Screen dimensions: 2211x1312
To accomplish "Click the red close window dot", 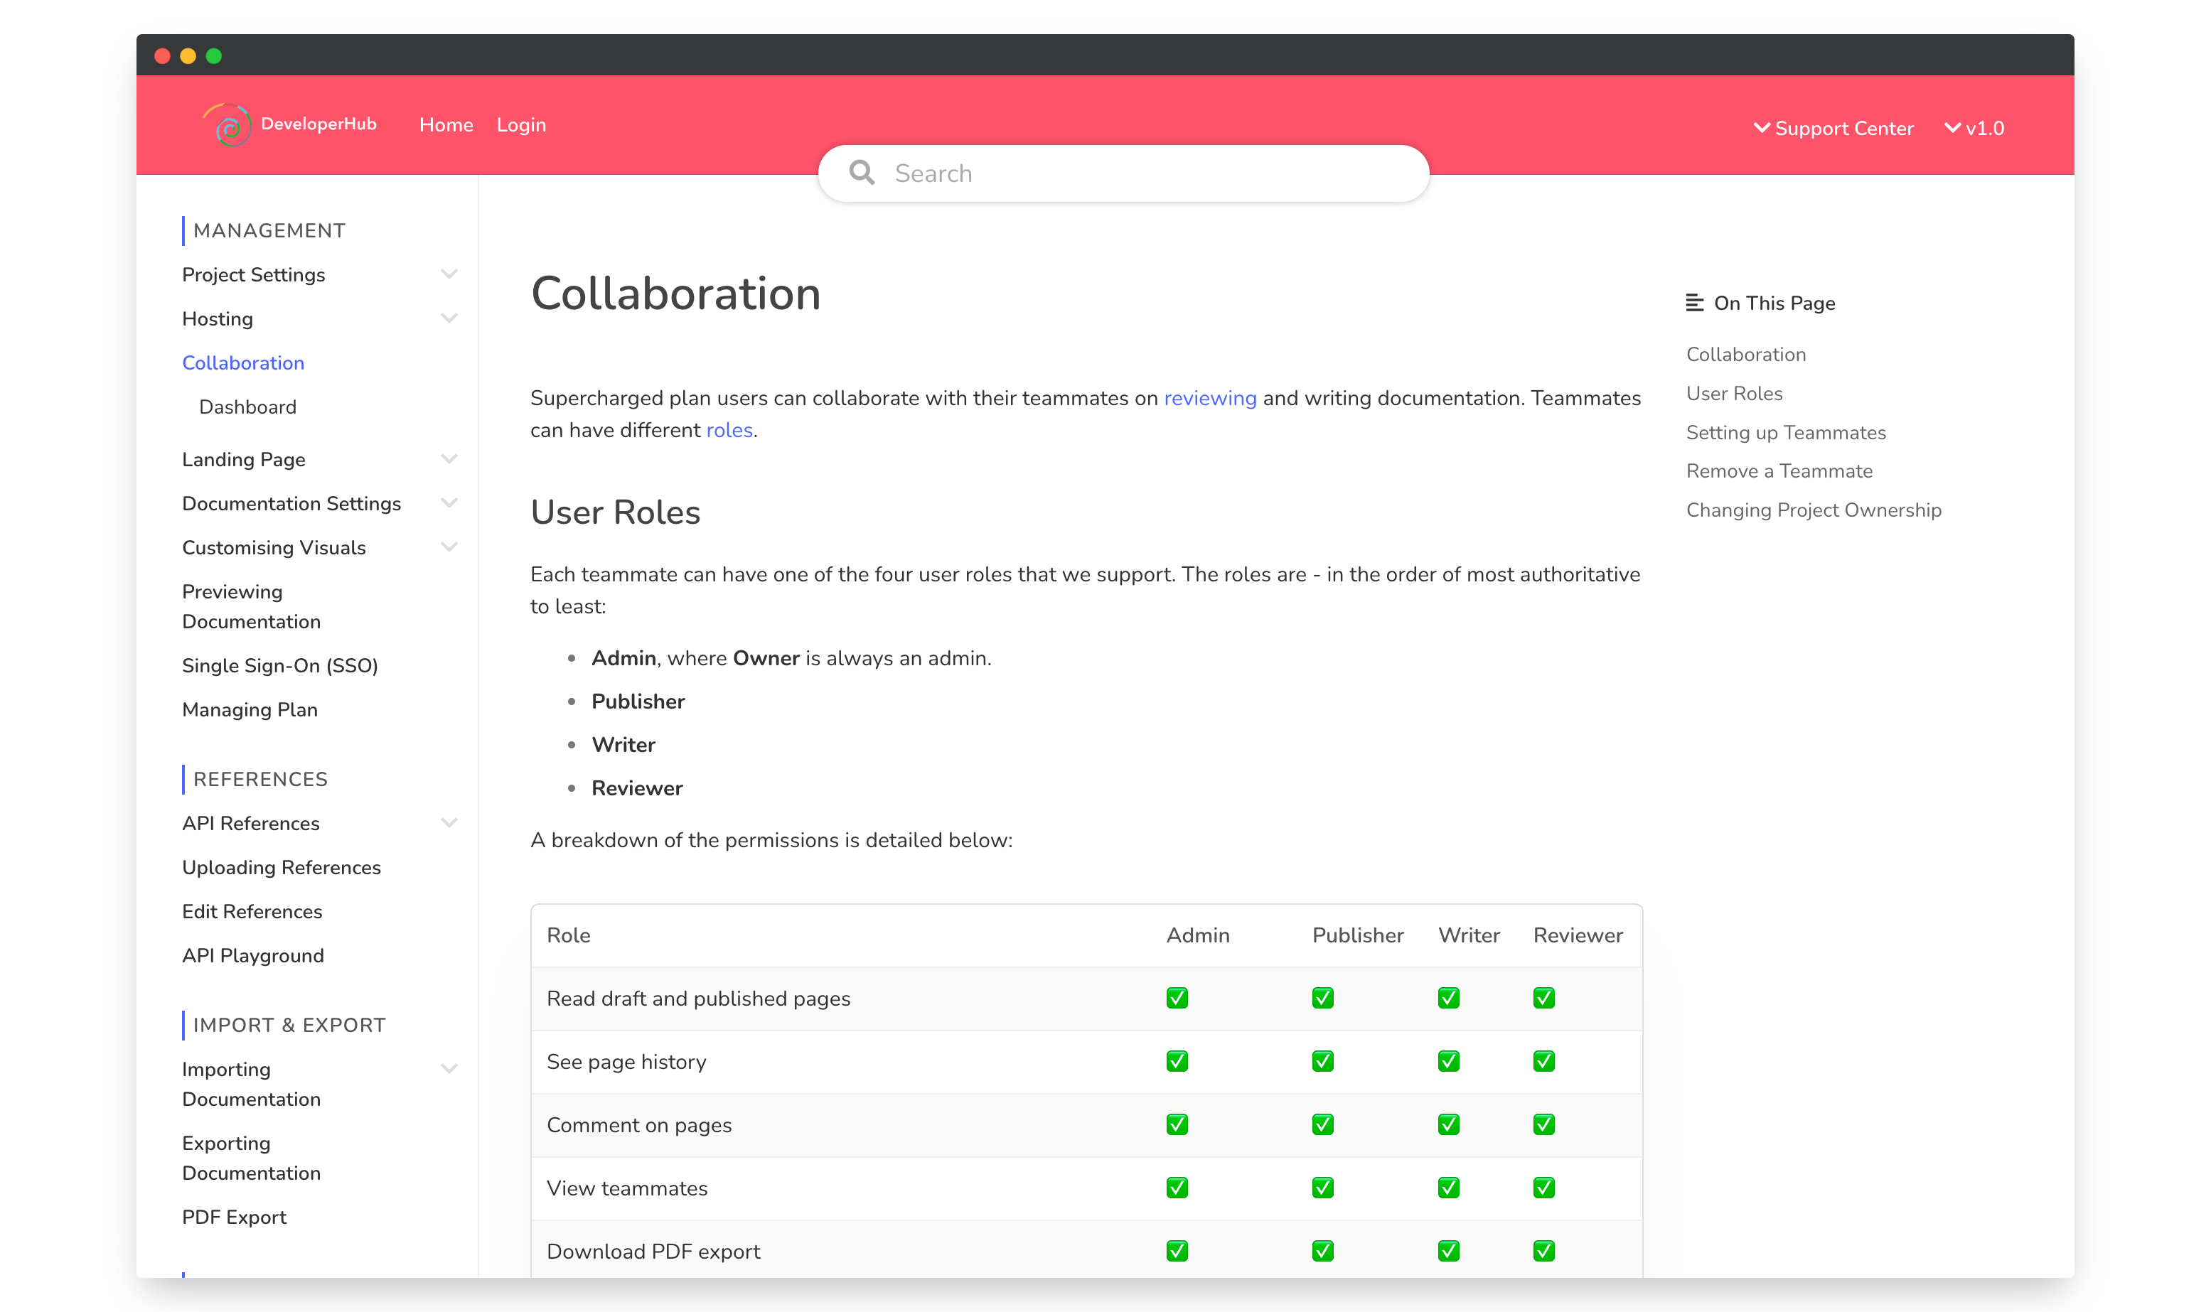I will pos(163,55).
